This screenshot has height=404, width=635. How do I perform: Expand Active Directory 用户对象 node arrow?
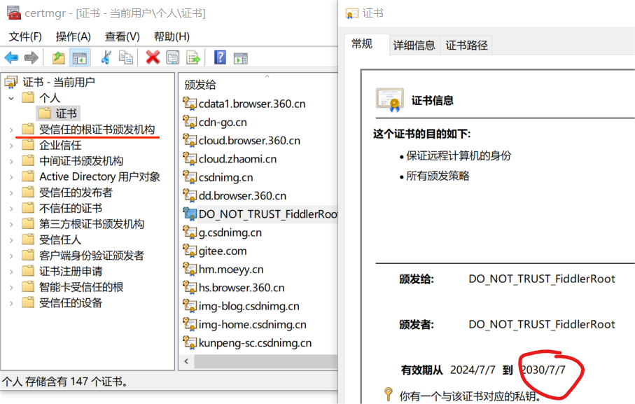click(11, 177)
